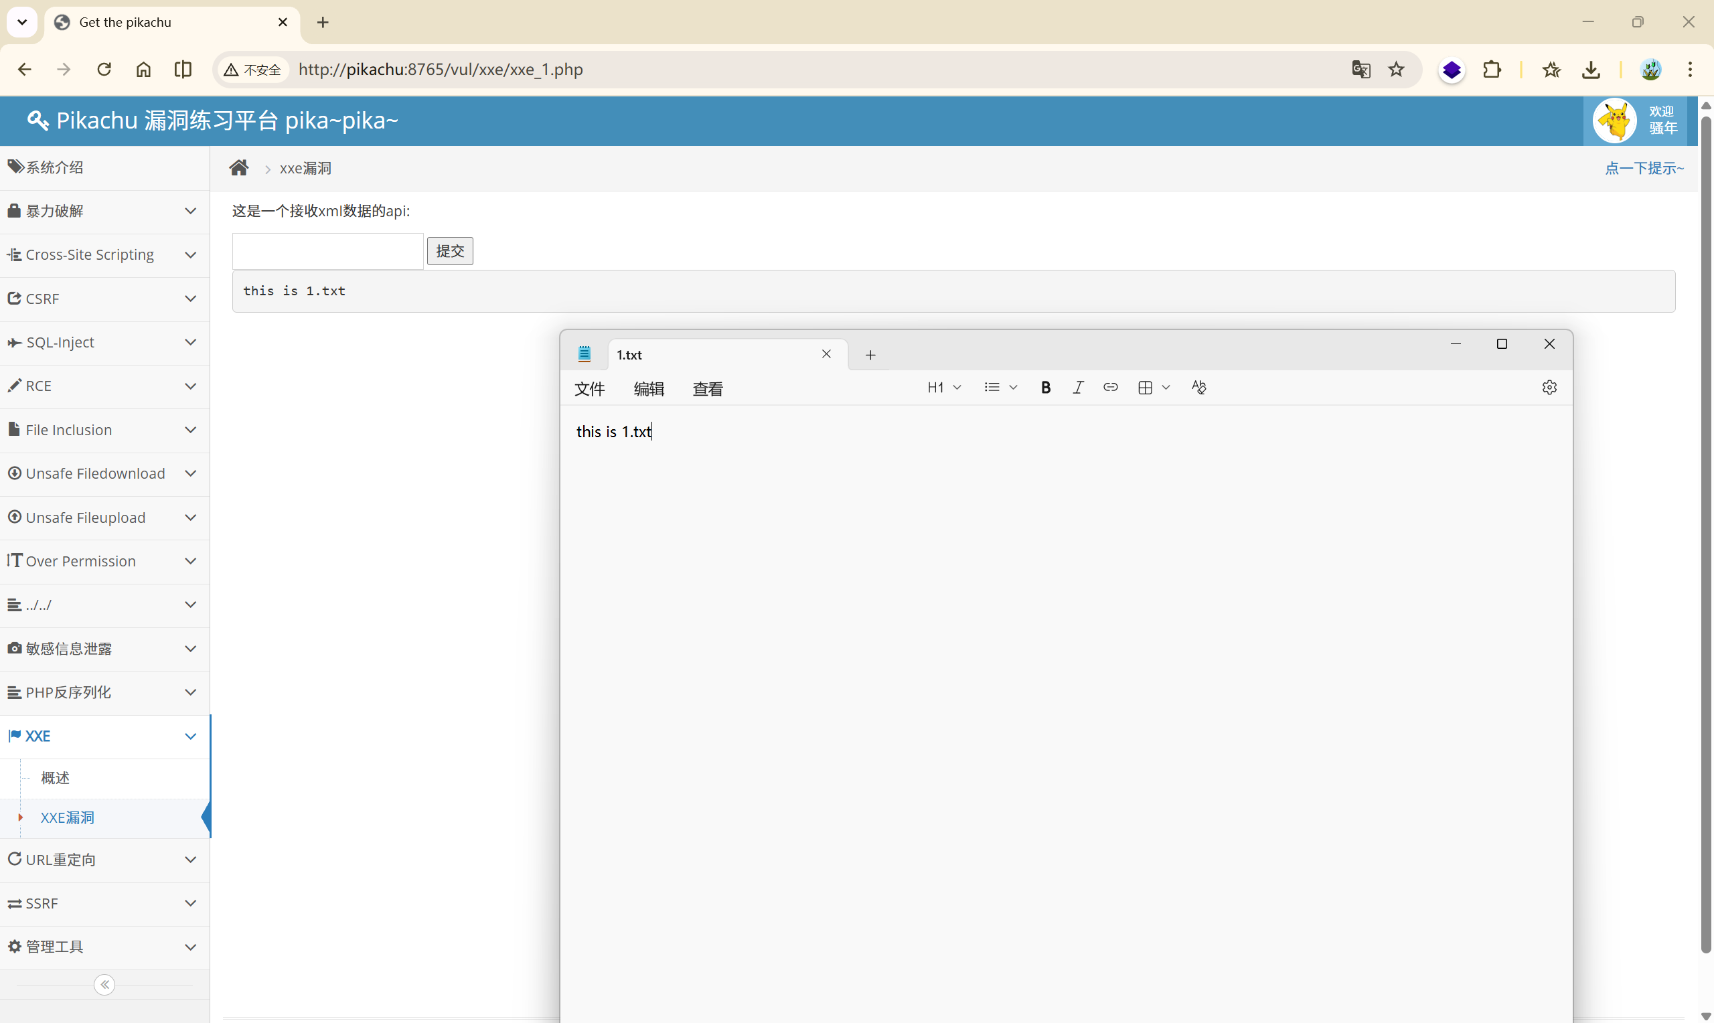Open browser downloads icon
Image resolution: width=1714 pixels, height=1023 pixels.
pos(1591,70)
